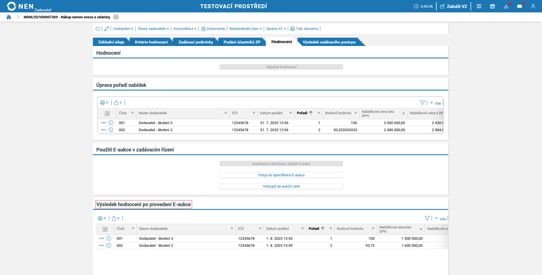Open the messages envelope icon
The image size is (542, 275).
(519, 6)
